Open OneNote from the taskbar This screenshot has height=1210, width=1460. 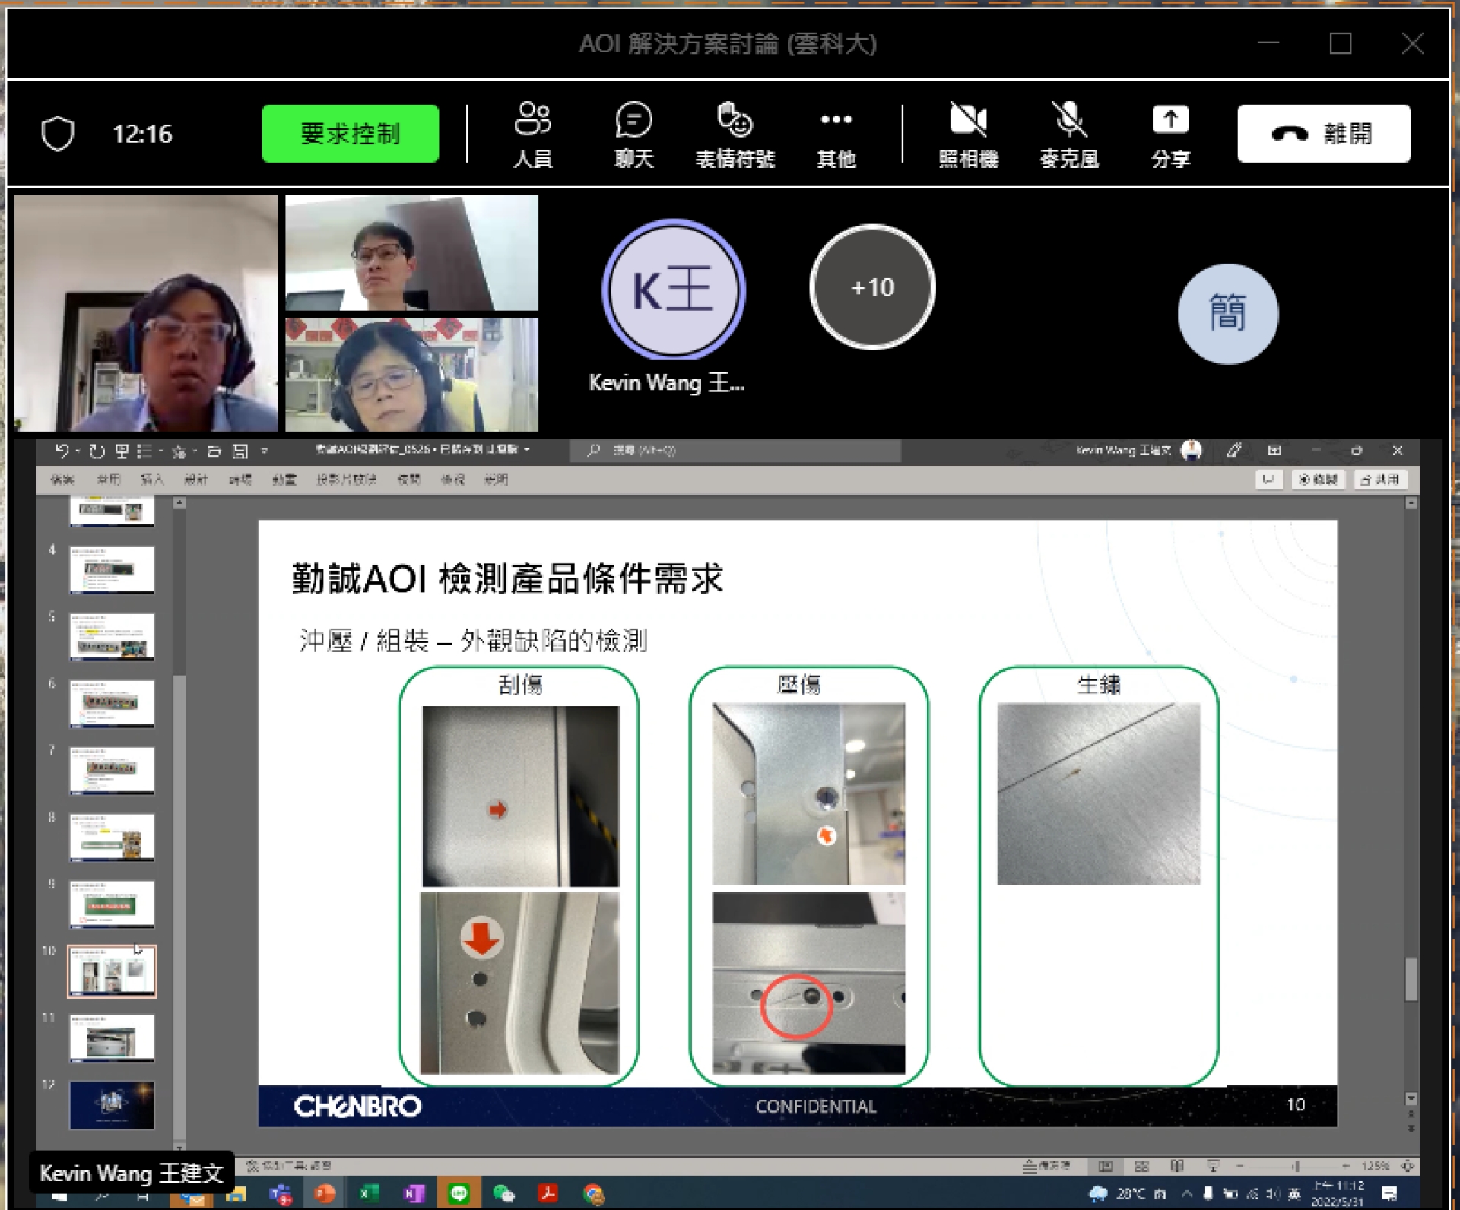413,1194
